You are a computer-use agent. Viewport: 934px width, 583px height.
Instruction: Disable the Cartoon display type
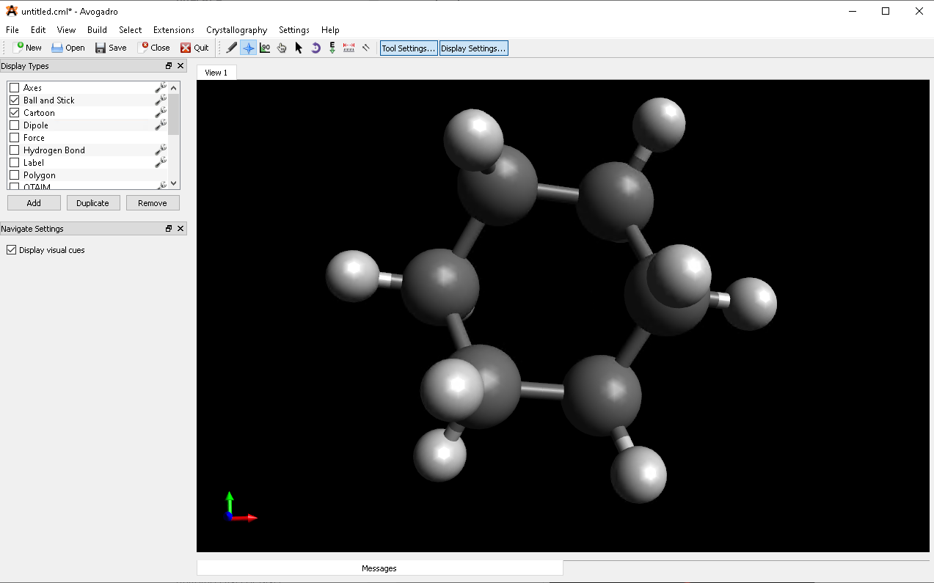pos(14,112)
